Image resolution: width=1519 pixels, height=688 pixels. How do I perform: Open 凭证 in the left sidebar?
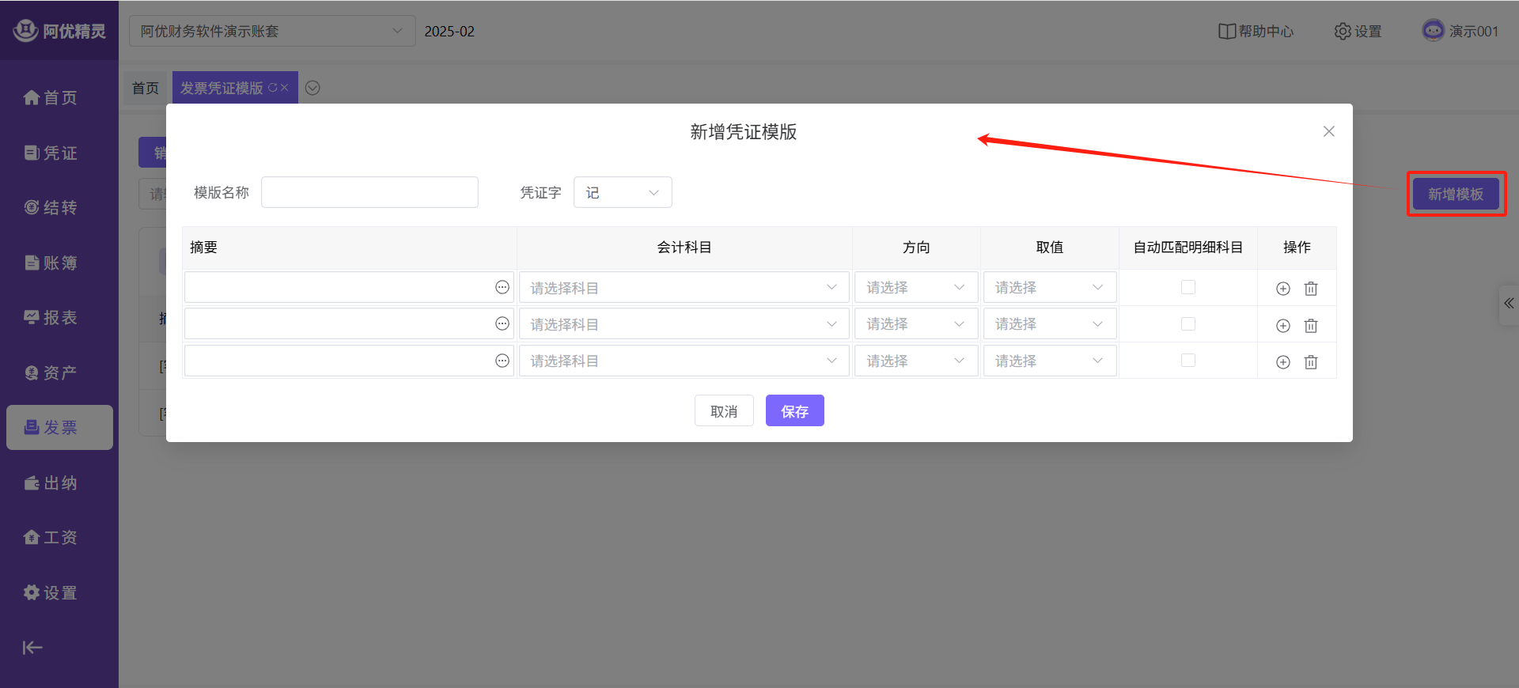point(51,153)
